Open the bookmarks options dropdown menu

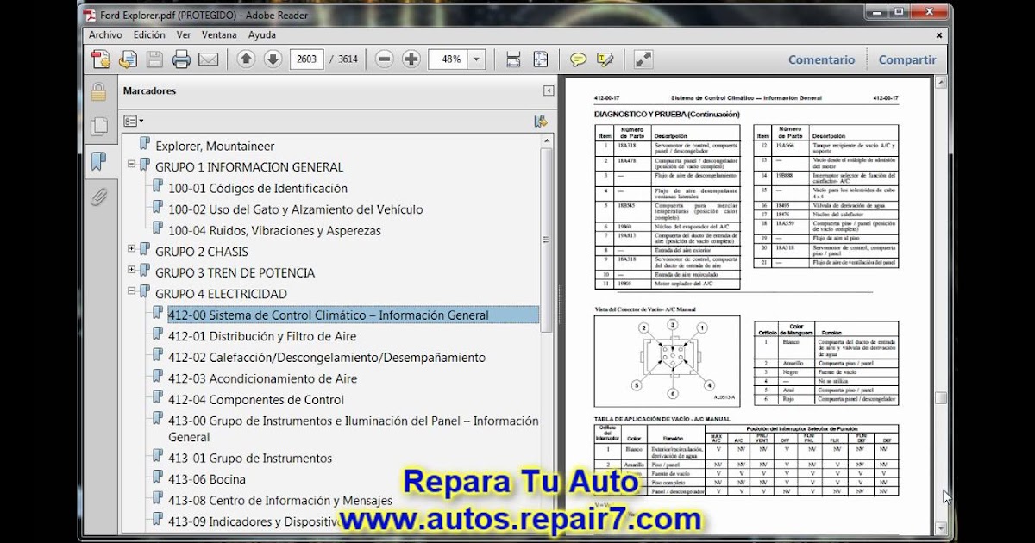click(133, 122)
